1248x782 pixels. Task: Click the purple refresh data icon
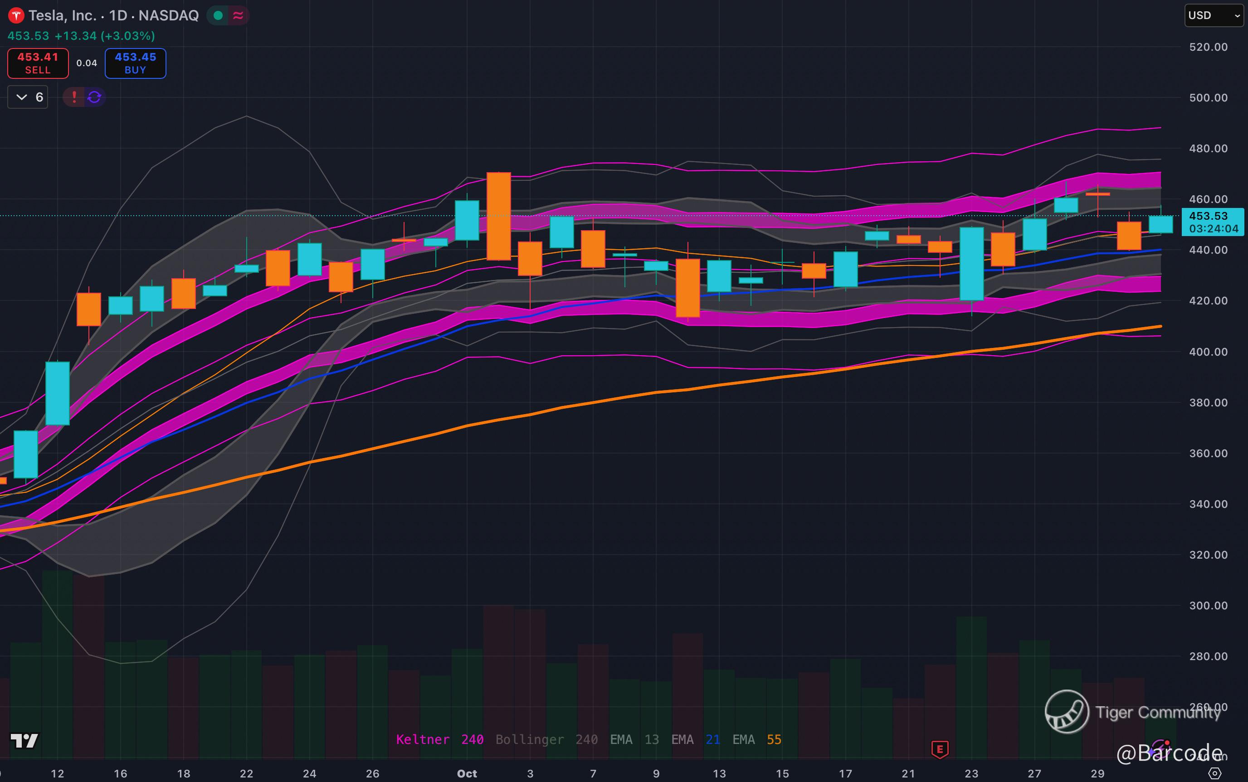pyautogui.click(x=94, y=97)
